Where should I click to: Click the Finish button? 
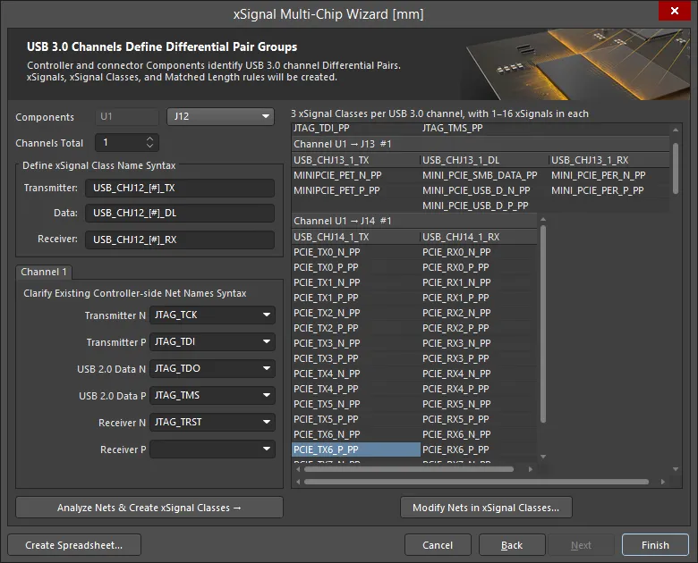tap(655, 545)
